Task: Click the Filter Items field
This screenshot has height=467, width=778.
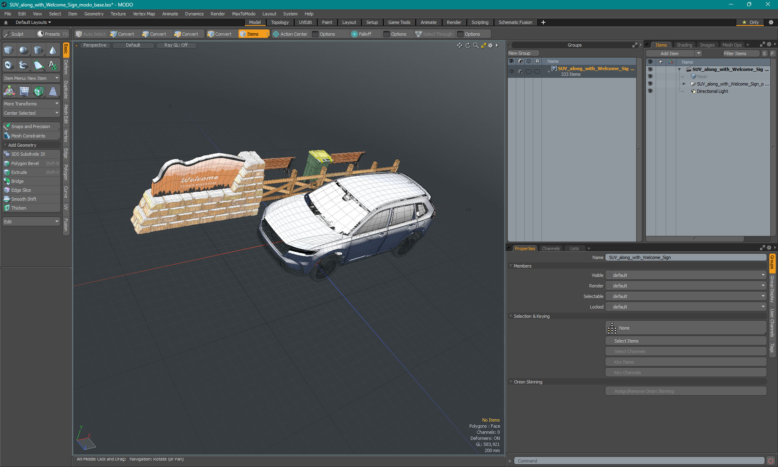Action: (741, 54)
